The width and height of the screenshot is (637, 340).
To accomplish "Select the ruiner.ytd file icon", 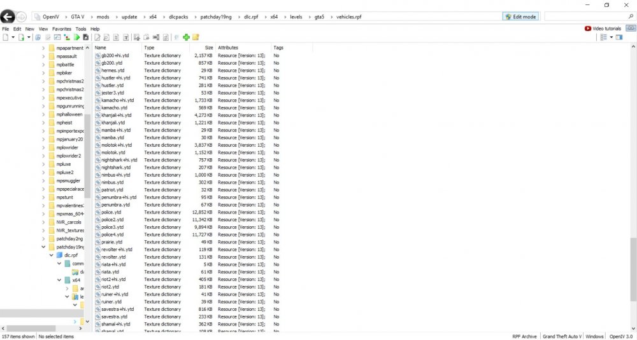I will click(x=97, y=301).
